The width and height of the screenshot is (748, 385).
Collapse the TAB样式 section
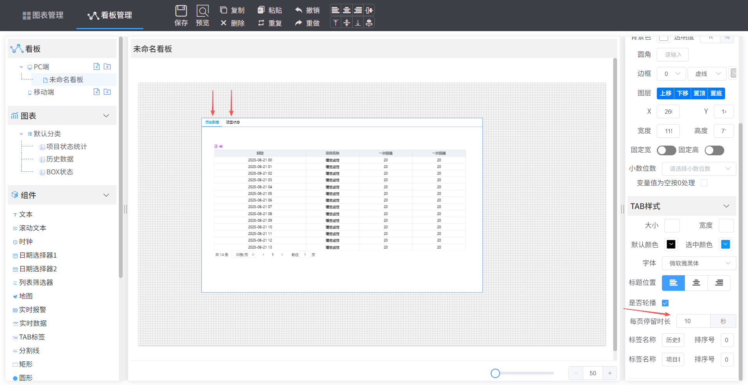pyautogui.click(x=726, y=206)
